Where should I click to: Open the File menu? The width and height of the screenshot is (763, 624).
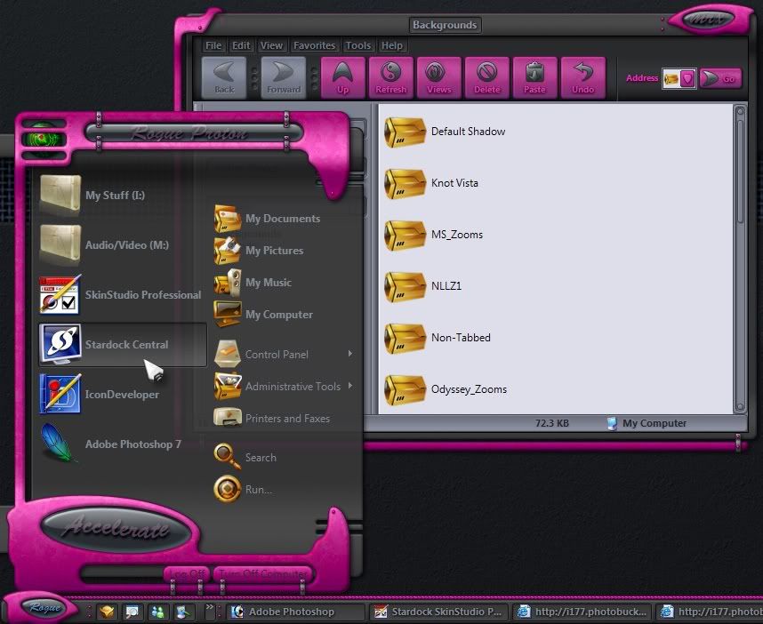click(x=213, y=45)
